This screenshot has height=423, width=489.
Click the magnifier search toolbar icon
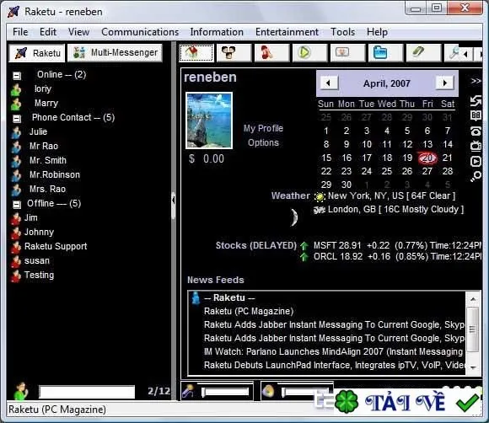453,53
